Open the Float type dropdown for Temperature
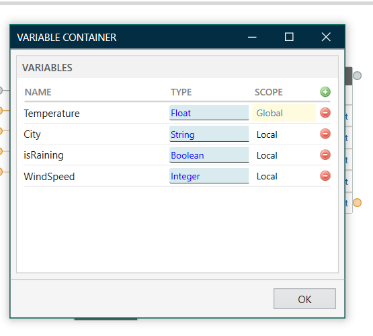 pyautogui.click(x=209, y=113)
